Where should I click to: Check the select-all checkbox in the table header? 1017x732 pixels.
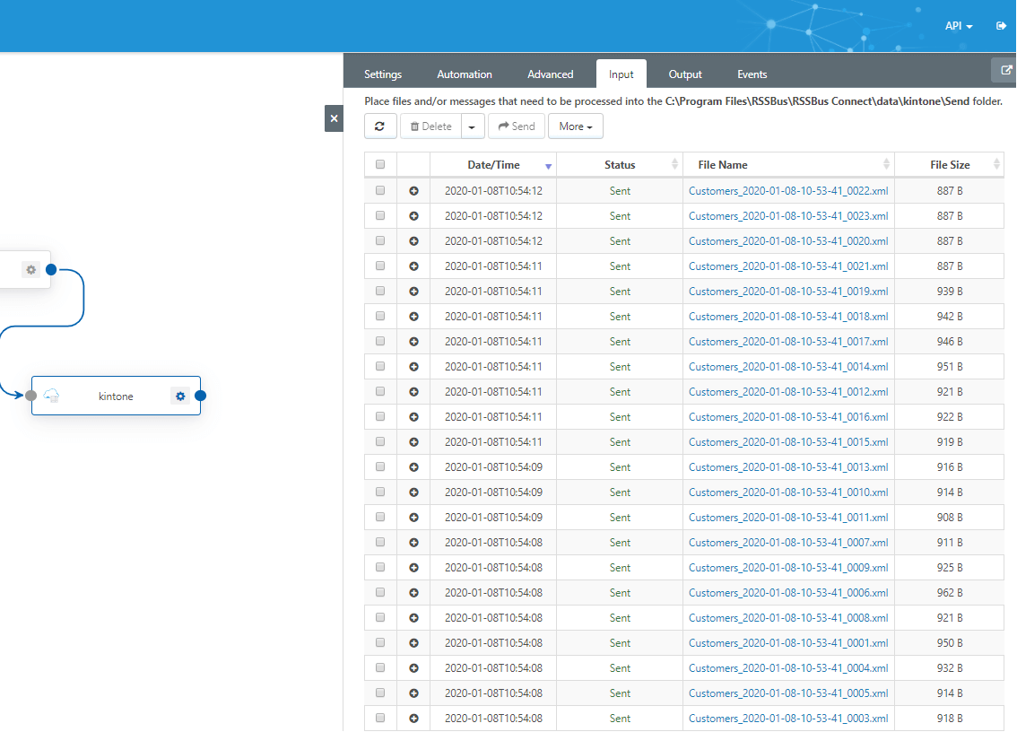tap(380, 165)
